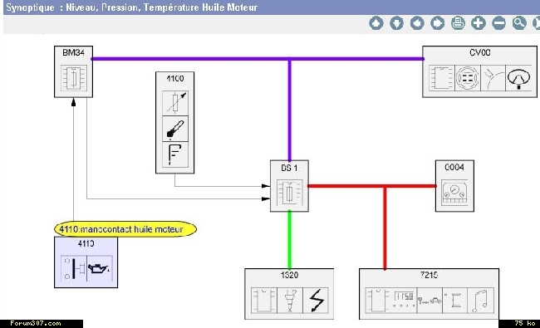Open the magnifier search tool
This screenshot has height=328, width=540.
tap(519, 23)
